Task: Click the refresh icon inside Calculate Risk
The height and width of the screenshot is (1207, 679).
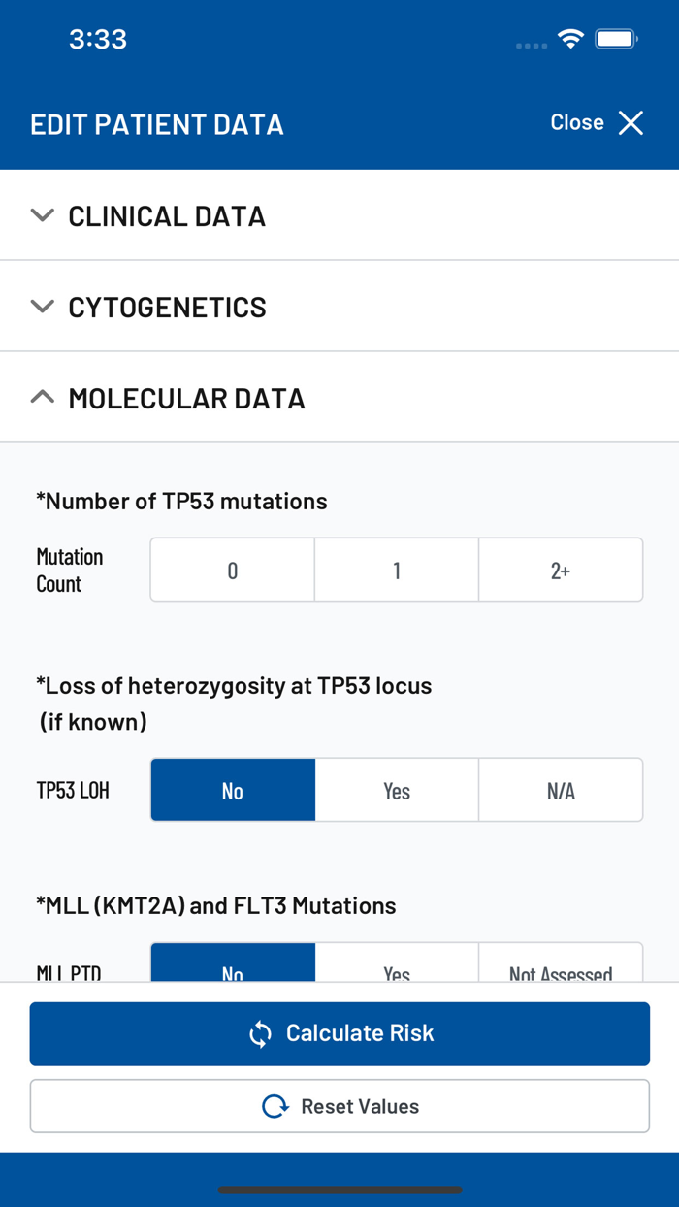Action: [258, 1034]
